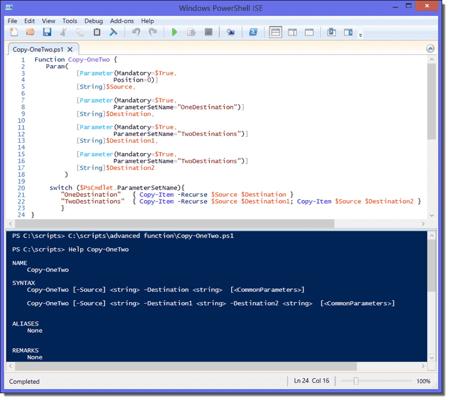Click 'Function Copy-OneTwo' on line 1
The height and width of the screenshot is (400, 449).
pos(72,59)
